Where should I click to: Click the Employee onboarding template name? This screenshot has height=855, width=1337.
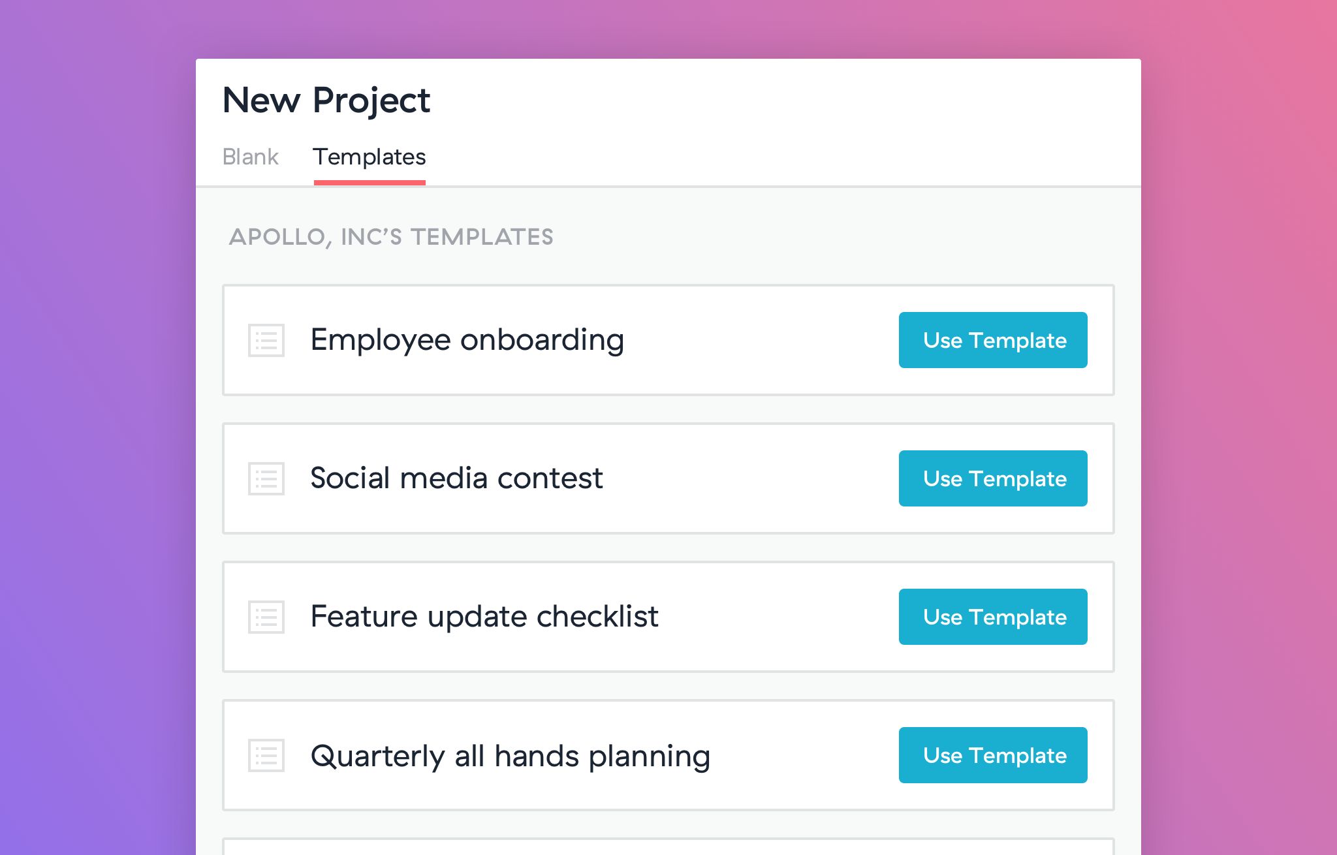[x=467, y=340]
